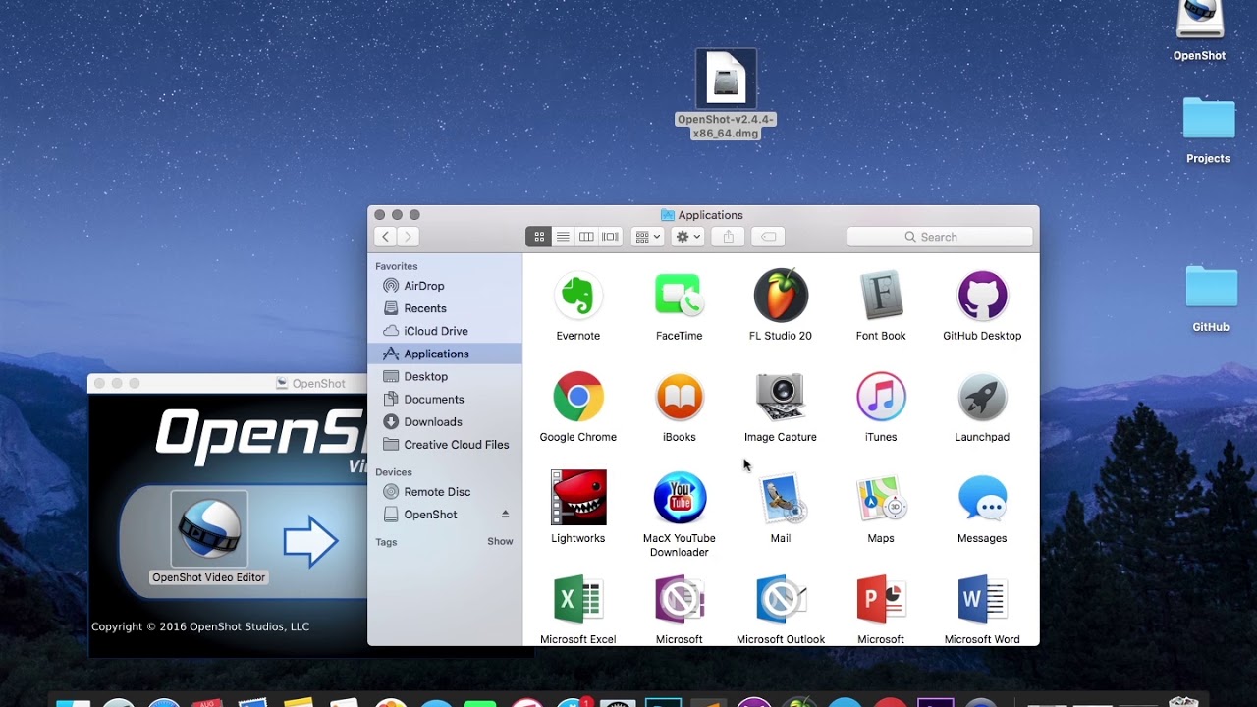Switch Finder to icon view
The image size is (1257, 707).
[538, 237]
